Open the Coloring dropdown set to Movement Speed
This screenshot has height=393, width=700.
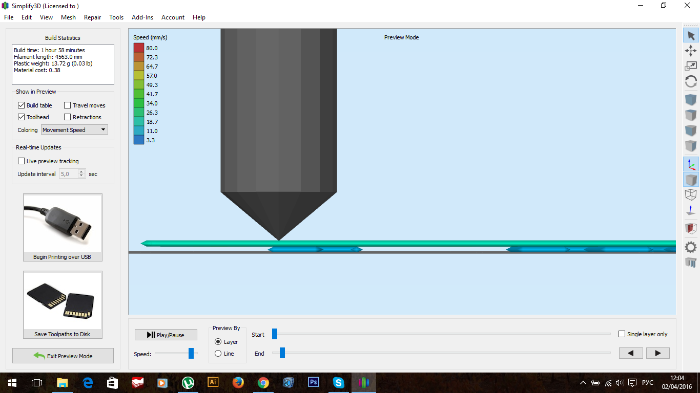[x=74, y=130]
